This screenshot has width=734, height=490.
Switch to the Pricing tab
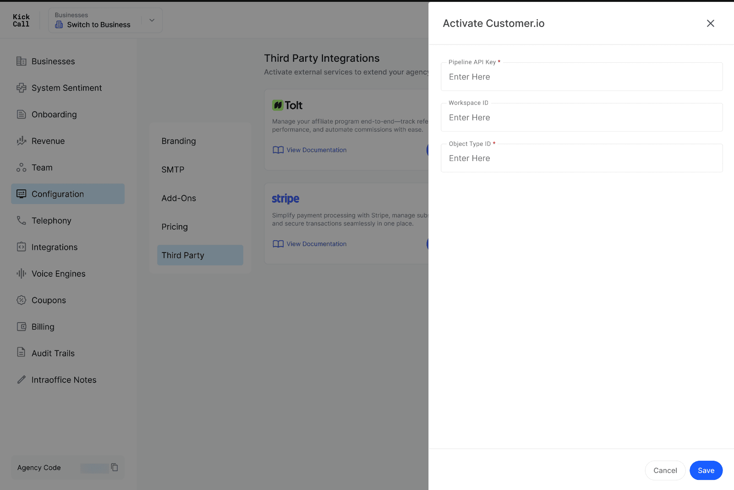point(200,227)
